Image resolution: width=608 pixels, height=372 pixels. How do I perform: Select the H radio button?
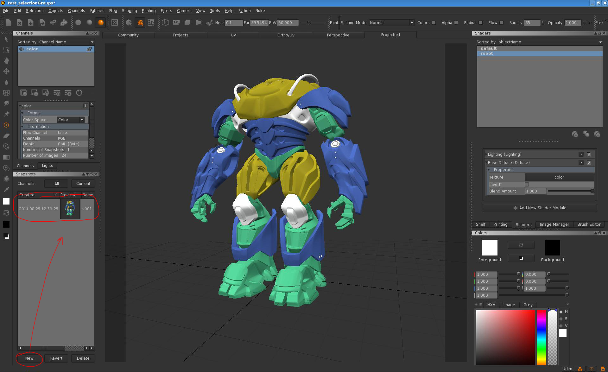click(x=561, y=312)
